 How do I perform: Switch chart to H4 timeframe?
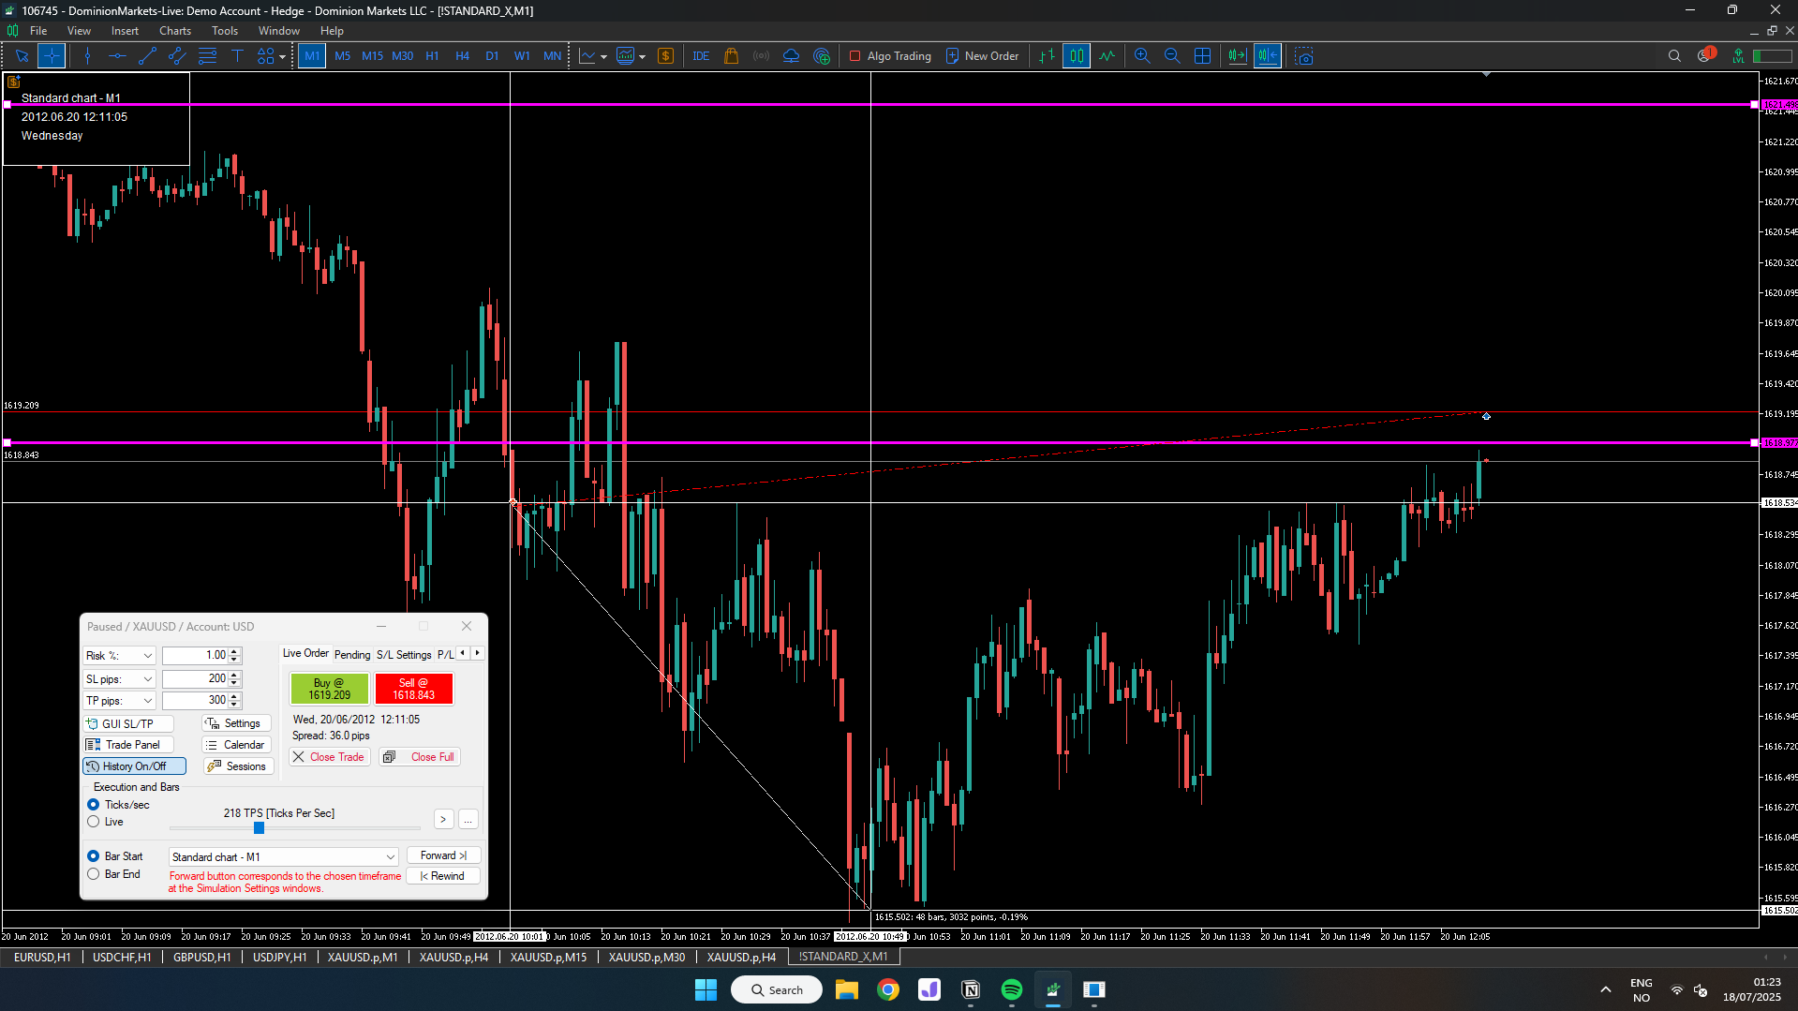pyautogui.click(x=462, y=56)
